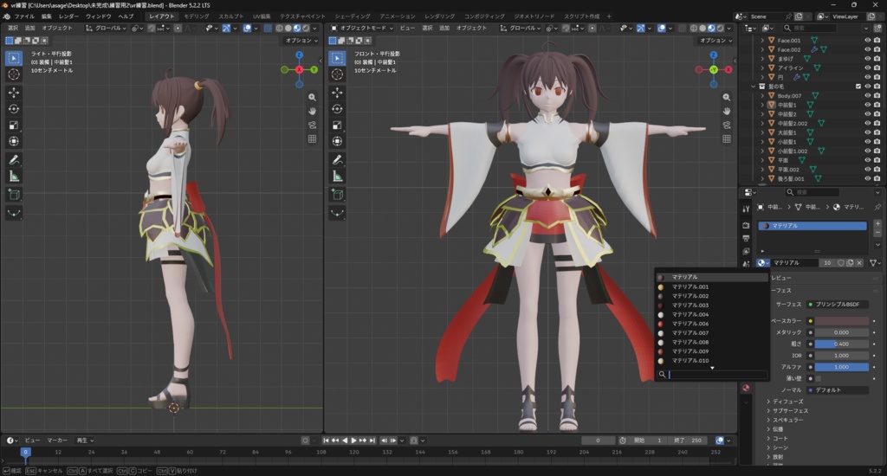
Task: Select the Transform tool in left viewport
Action: (x=14, y=141)
